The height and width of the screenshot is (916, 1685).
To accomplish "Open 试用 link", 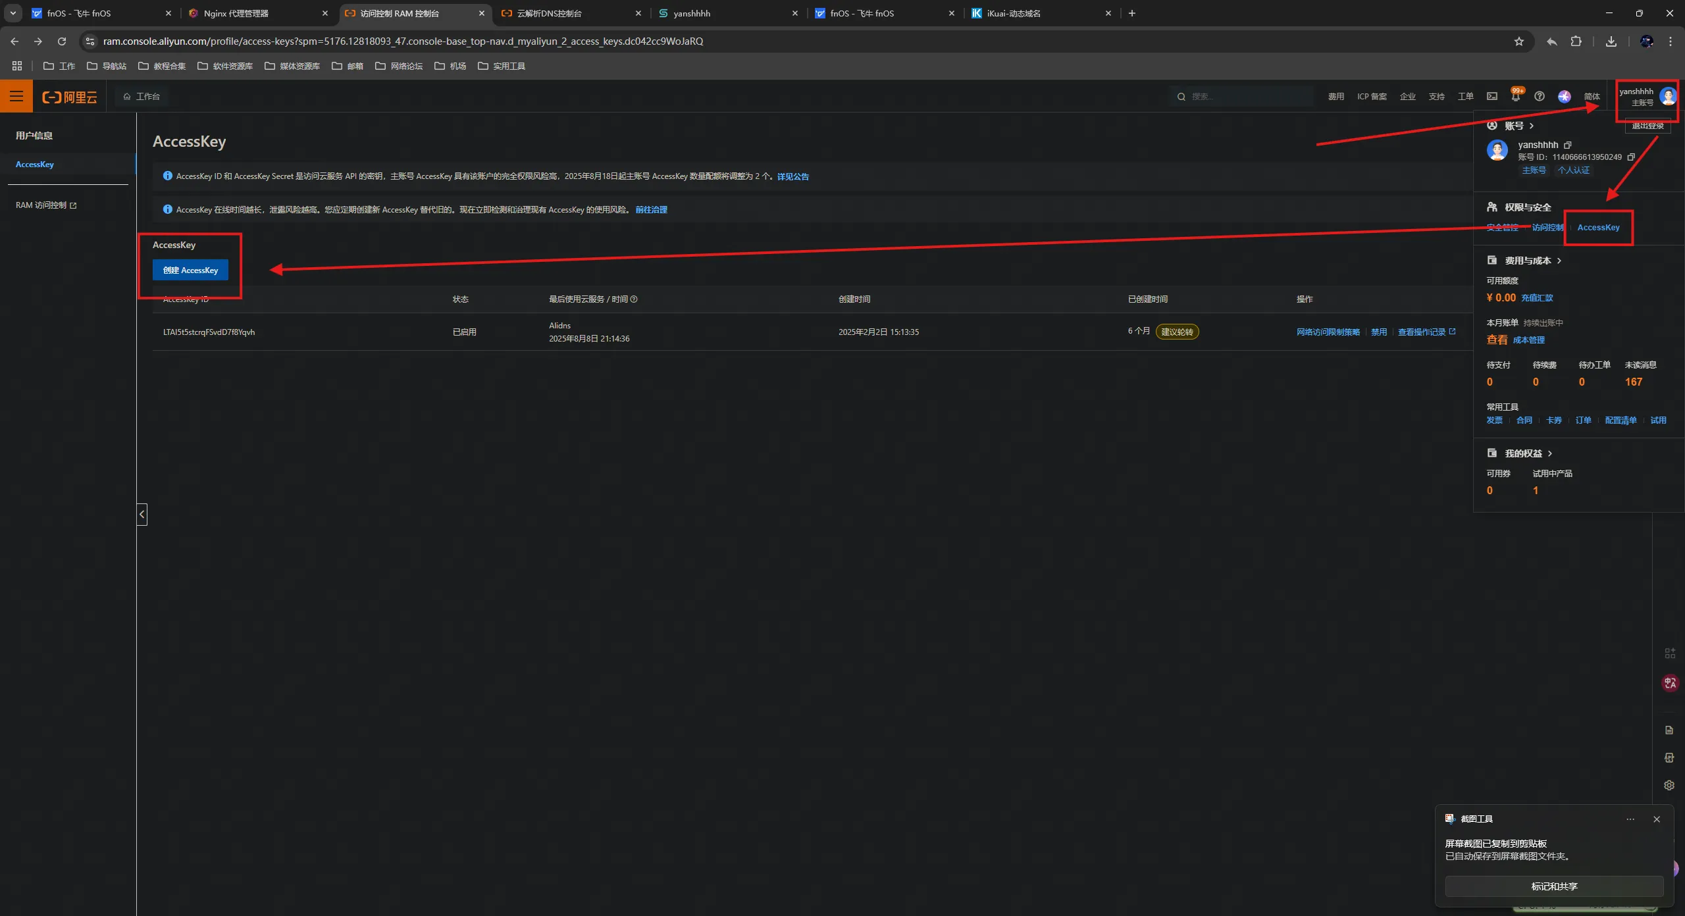I will point(1658,420).
